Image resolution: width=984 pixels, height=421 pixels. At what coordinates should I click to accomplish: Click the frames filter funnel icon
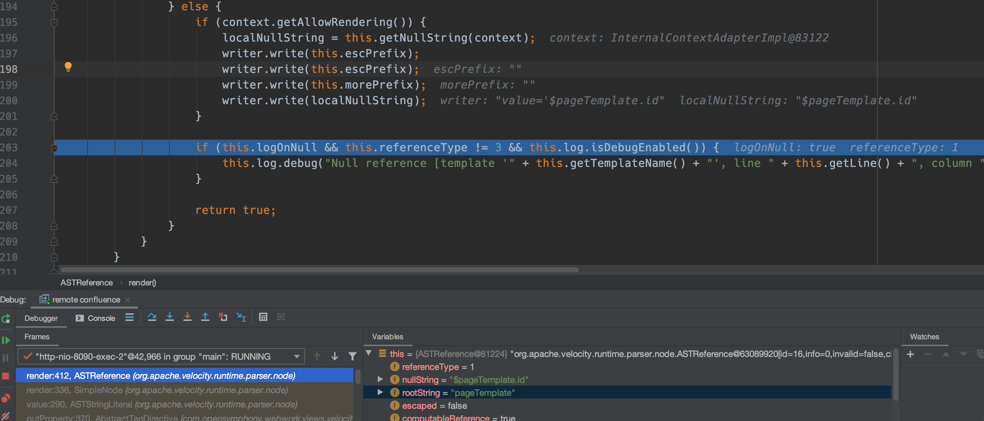point(352,357)
